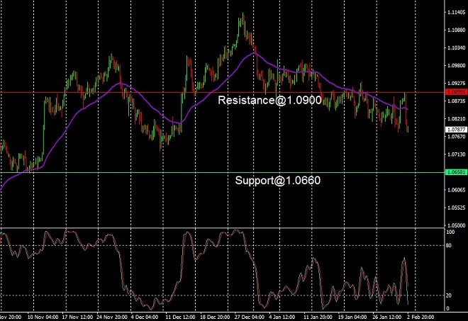
Task: Click the 27 Dec 04:00 time label
Action: click(249, 317)
